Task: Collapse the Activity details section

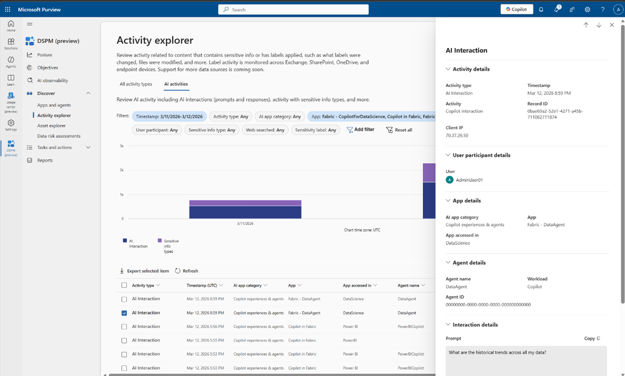Action: tap(448, 69)
